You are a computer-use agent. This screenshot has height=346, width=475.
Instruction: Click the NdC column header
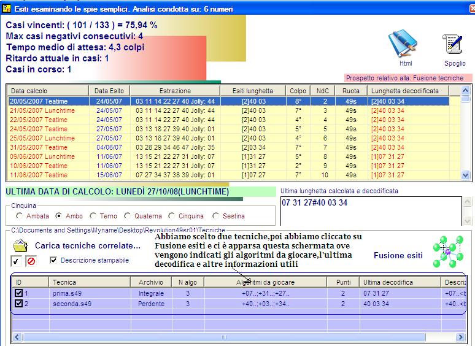[x=323, y=91]
